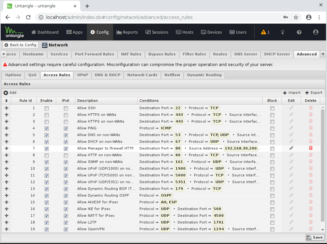Image resolution: width=327 pixels, height=244 pixels.
Task: Check Block for Allow IKE for IPsec
Action: [x=272, y=209]
